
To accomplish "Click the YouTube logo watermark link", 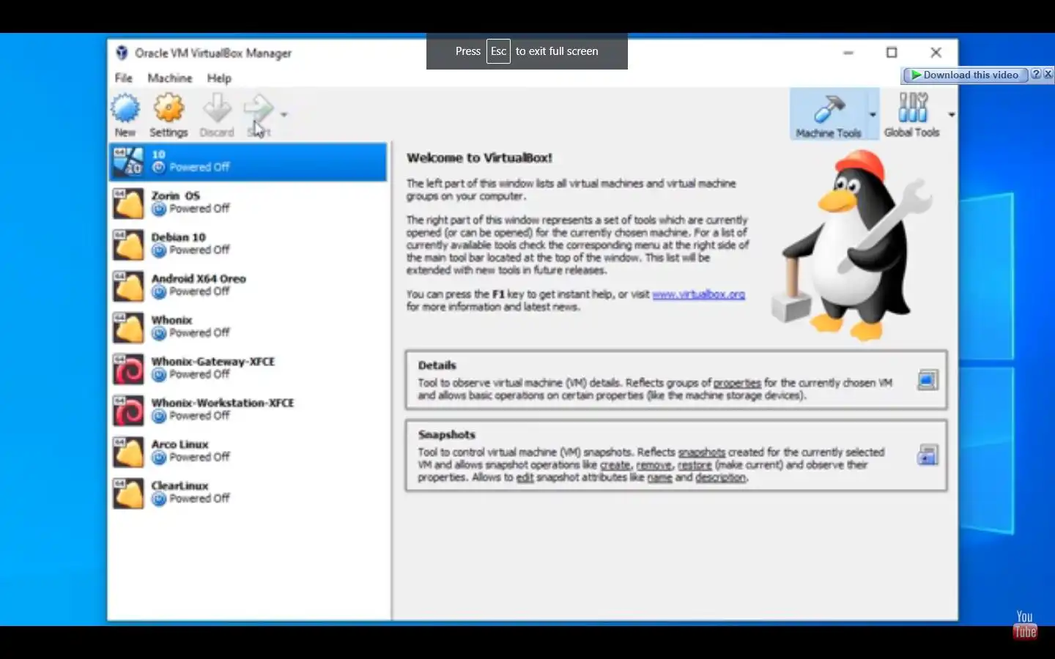I will click(x=1025, y=625).
